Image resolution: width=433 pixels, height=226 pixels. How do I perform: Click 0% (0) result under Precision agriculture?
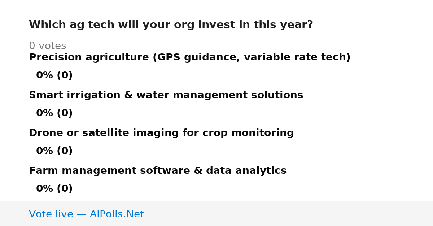[54, 76]
